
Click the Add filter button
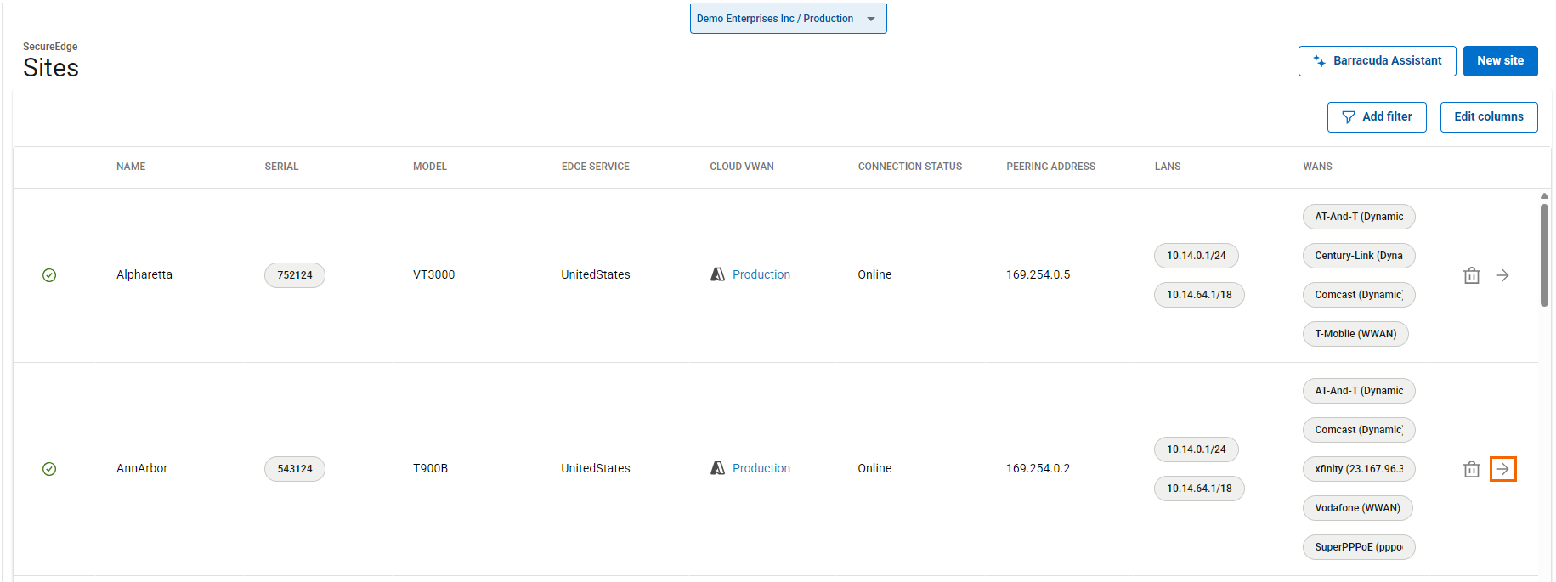tap(1377, 117)
